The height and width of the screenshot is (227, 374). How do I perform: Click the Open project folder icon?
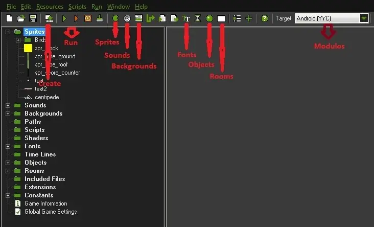tap(21, 18)
